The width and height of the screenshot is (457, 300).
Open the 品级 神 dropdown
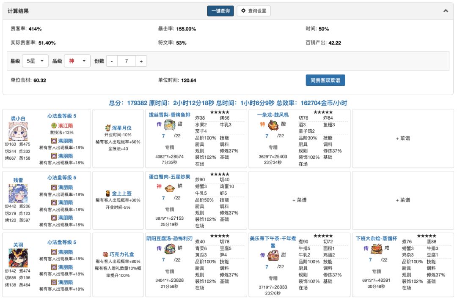click(x=77, y=61)
